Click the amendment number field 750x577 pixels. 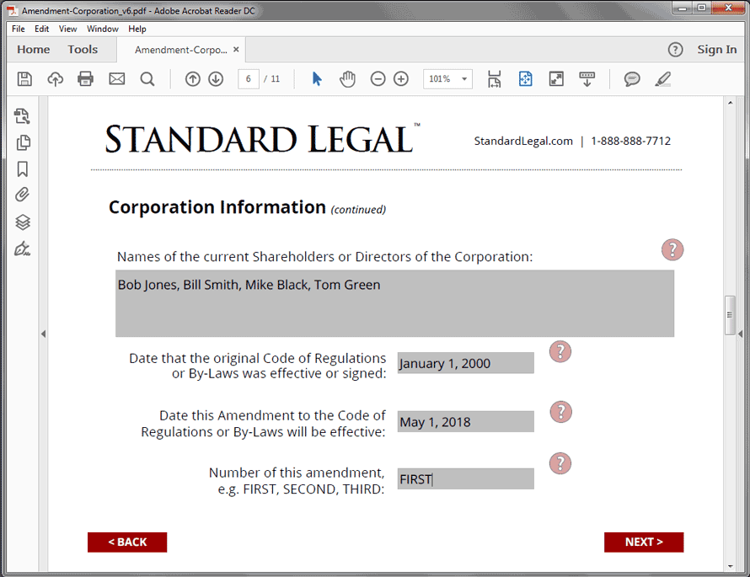point(465,479)
